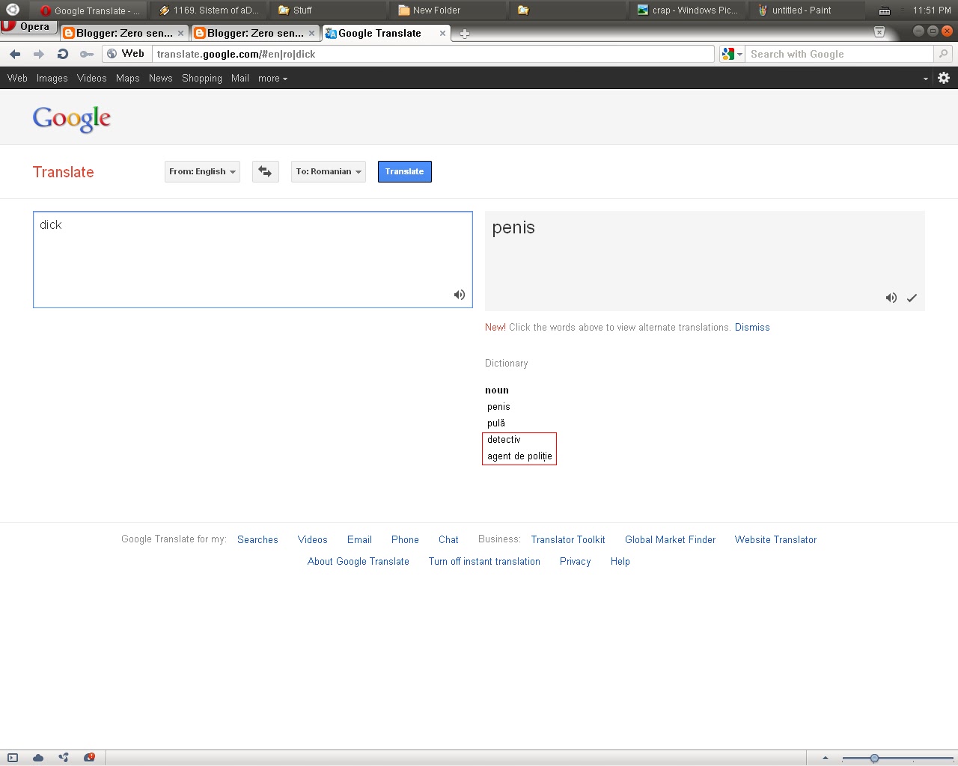Open the Email footer link
The width and height of the screenshot is (958, 766).
[x=359, y=539]
